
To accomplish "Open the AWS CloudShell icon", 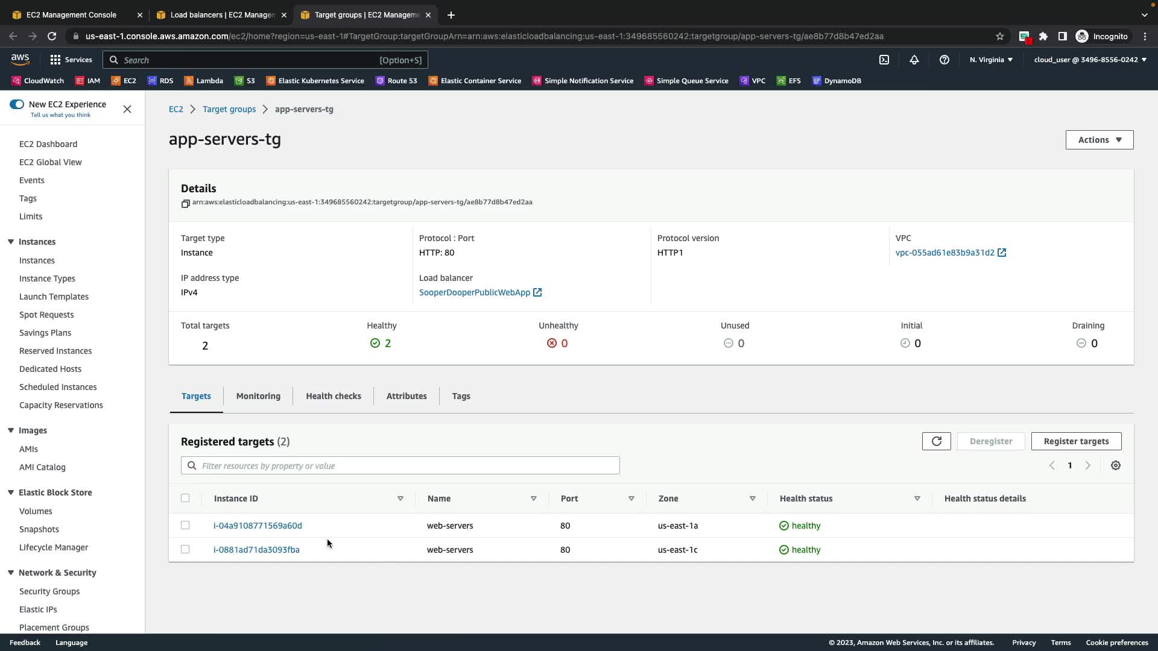I will click(884, 60).
